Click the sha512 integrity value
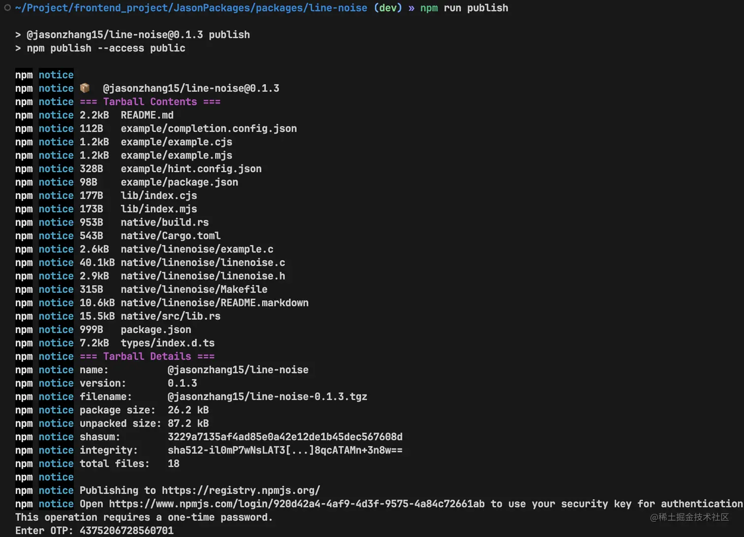 tap(285, 450)
